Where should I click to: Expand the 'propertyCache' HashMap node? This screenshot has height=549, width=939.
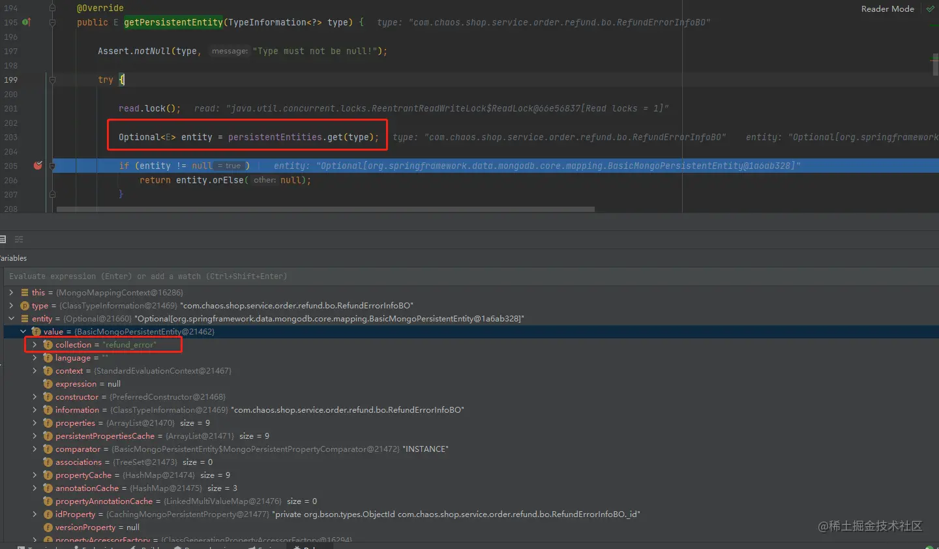[x=35, y=475]
